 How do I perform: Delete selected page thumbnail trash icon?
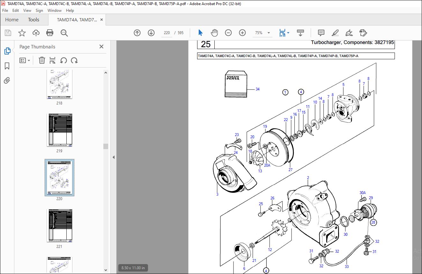42,60
